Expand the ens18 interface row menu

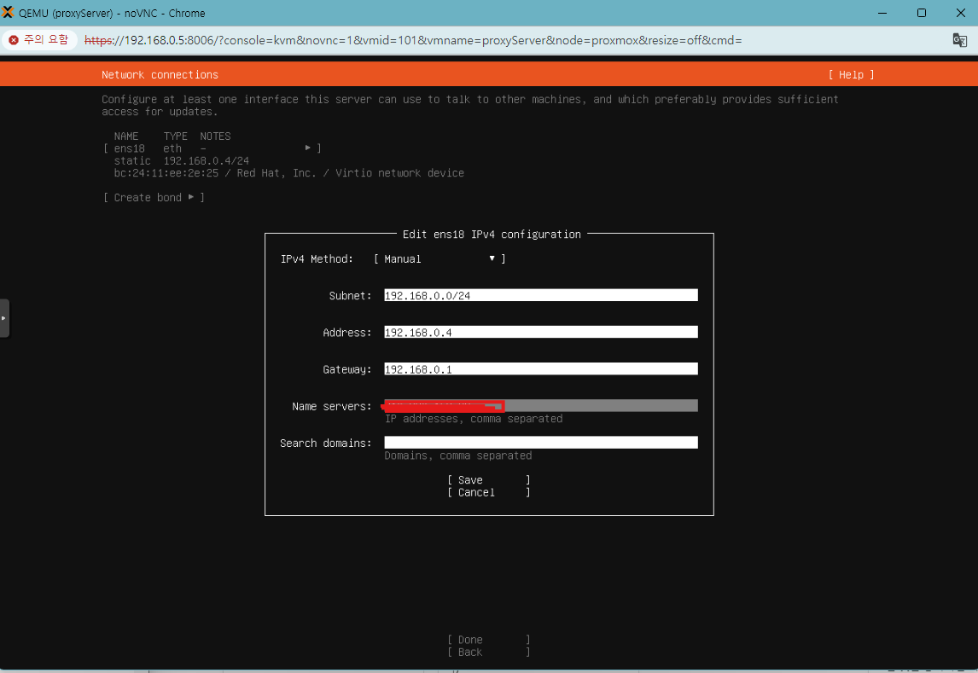212,148
